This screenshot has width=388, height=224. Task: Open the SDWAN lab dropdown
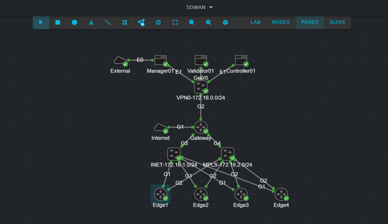[x=199, y=7]
